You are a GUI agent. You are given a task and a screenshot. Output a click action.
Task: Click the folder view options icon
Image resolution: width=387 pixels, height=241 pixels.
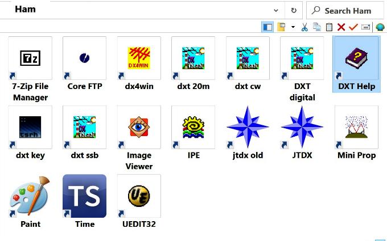click(281, 27)
